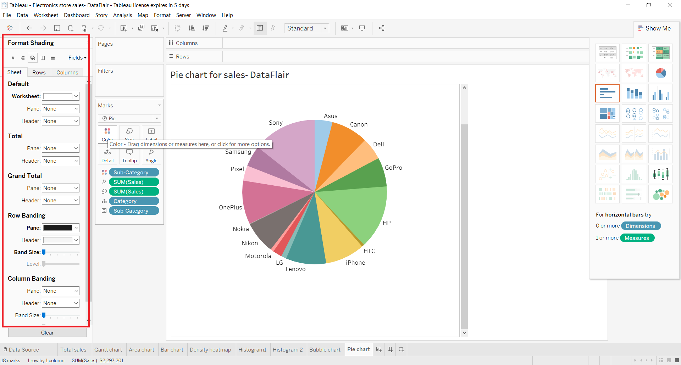
Task: Open the Fields dropdown in Format pane
Action: (77, 58)
